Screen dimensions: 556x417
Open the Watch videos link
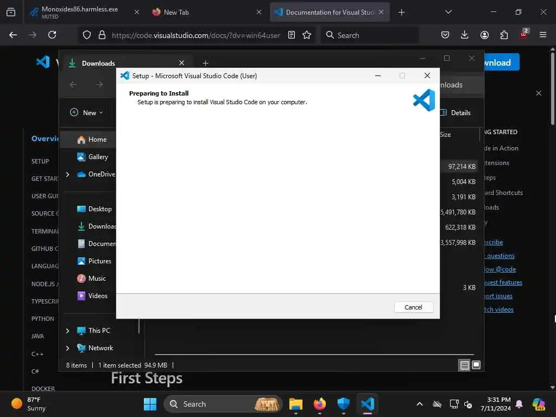coord(499,309)
